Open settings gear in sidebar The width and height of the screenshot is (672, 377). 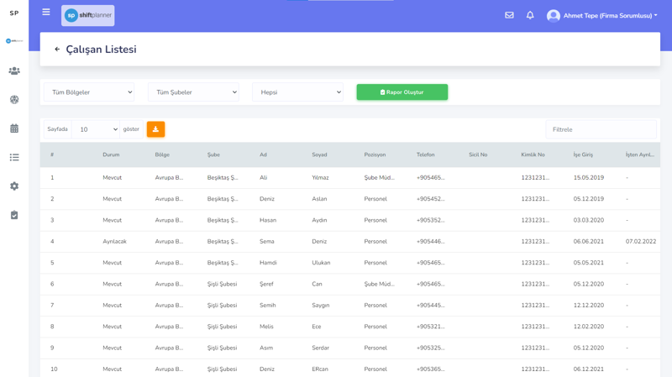click(x=14, y=186)
